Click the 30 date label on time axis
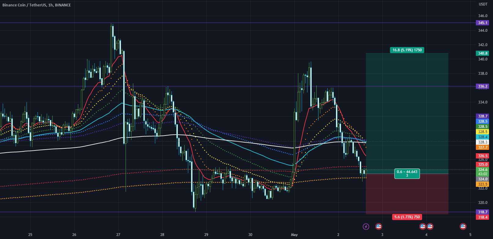Viewport: 493px width, 239px height. [x=250, y=235]
